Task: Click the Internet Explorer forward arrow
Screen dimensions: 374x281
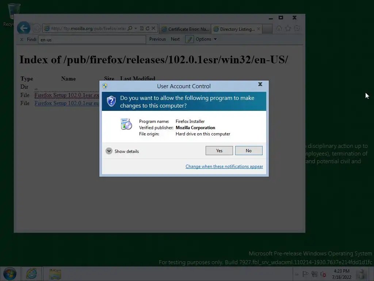Action: tap(37, 29)
